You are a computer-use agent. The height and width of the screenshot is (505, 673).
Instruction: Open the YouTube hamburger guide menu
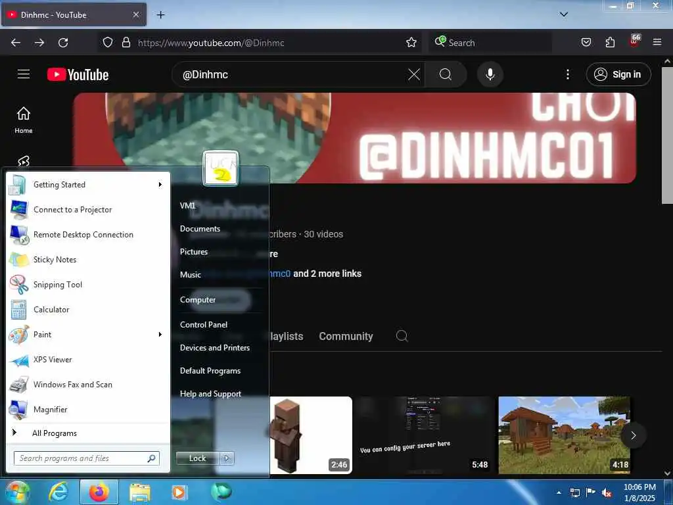point(24,74)
